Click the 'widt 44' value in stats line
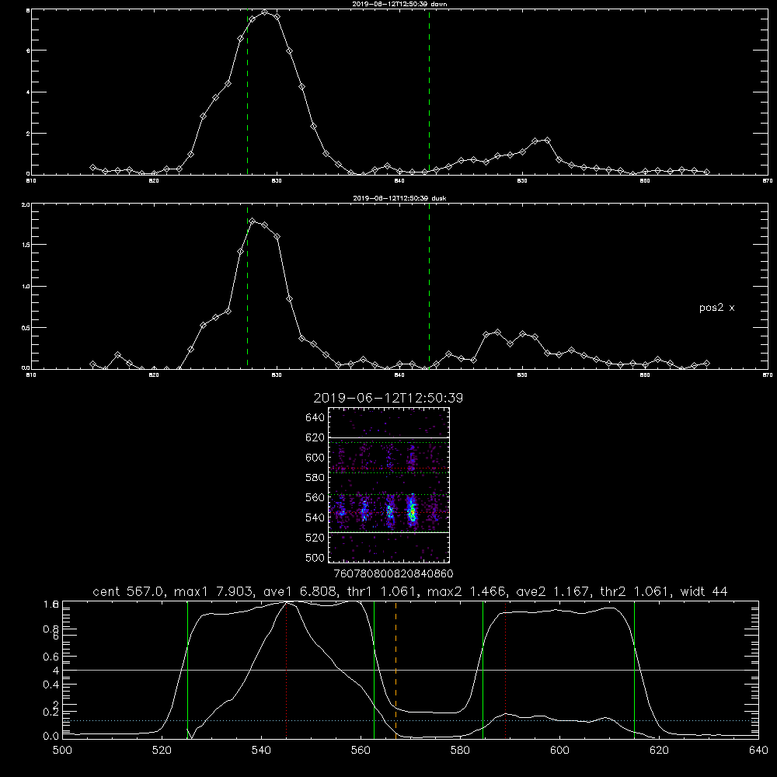This screenshot has width=777, height=777. coord(704,591)
